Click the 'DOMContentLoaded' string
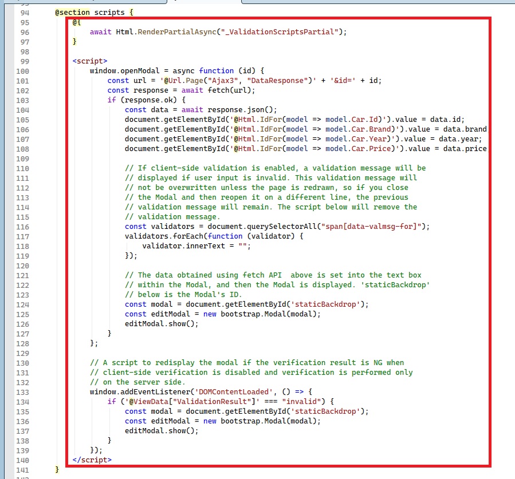Image resolution: width=515 pixels, height=479 pixels. tap(234, 392)
